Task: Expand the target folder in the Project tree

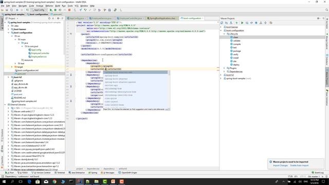Action: (12, 67)
